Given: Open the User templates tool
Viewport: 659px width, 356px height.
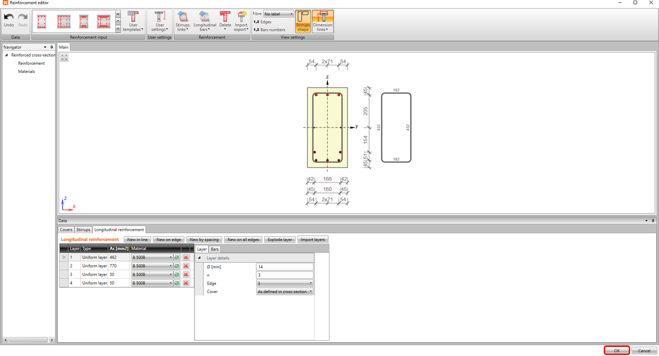Looking at the screenshot, I should point(132,22).
